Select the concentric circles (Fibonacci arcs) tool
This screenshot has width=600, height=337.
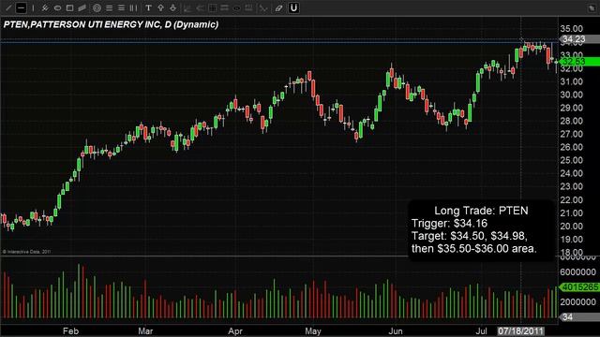tap(97, 7)
